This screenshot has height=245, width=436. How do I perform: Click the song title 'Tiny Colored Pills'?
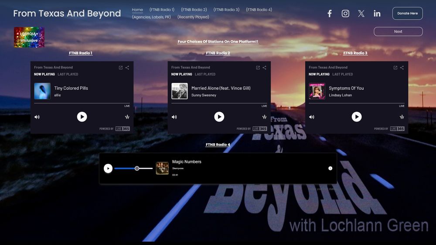pyautogui.click(x=71, y=88)
